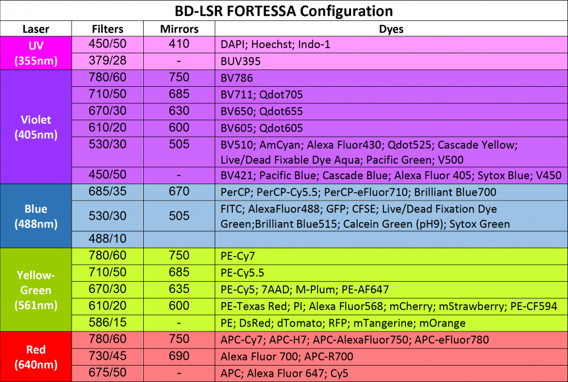Click the 750 mirror in the PE-Cy7 row

coord(179,256)
